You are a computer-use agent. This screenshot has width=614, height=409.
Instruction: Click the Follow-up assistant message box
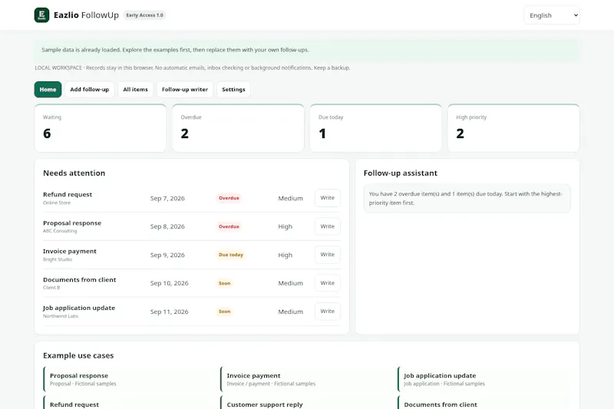467,199
